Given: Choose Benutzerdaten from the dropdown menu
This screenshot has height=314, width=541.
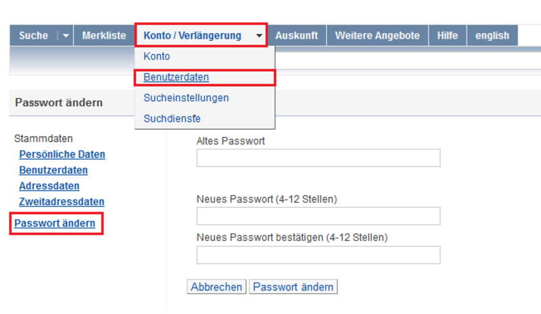Looking at the screenshot, I should (176, 77).
